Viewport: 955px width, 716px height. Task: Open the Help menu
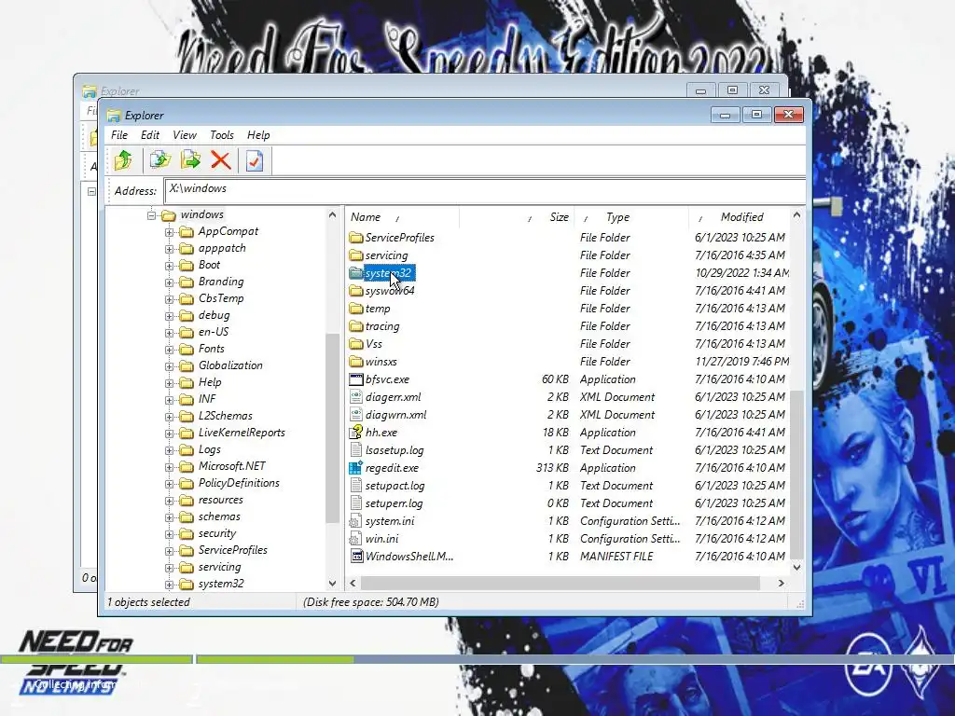(x=258, y=135)
